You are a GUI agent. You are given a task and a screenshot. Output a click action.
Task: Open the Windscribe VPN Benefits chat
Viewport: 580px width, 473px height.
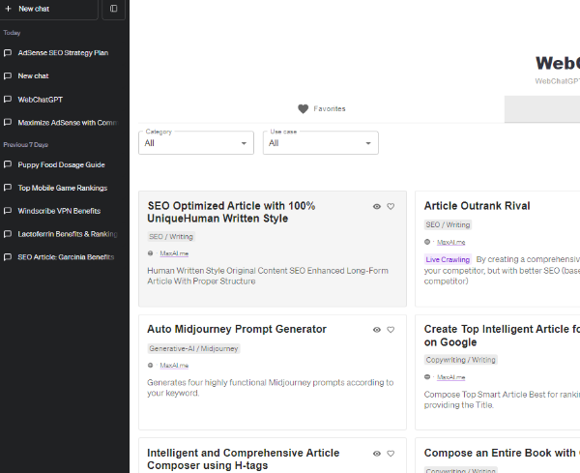[x=59, y=211]
